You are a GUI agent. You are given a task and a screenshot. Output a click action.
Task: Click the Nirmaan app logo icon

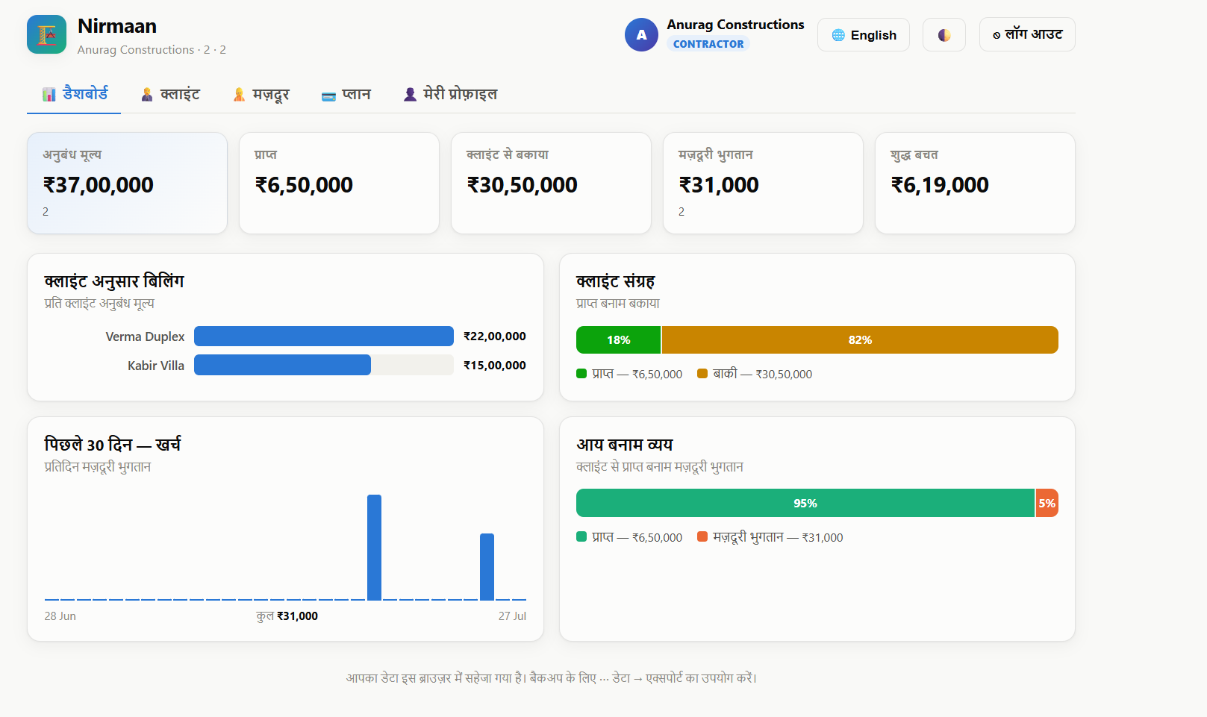pyautogui.click(x=46, y=34)
